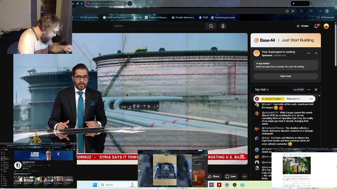Image resolution: width=337 pixels, height=189 pixels.
Task: Open live chat three-dot options
Action: pos(309,90)
